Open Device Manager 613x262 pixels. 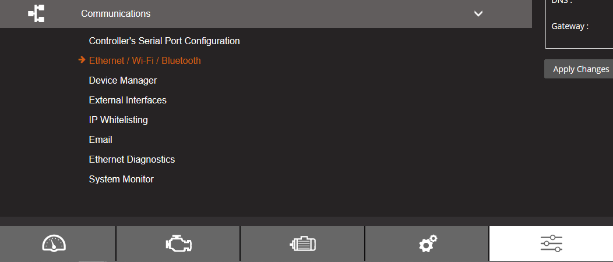click(123, 80)
